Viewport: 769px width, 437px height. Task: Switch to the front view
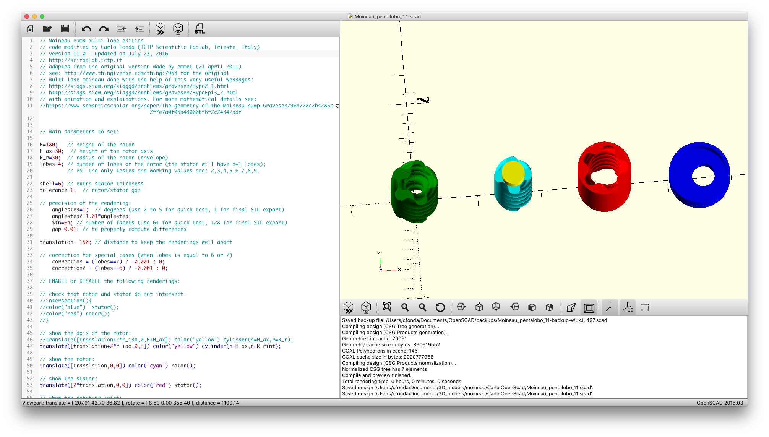point(532,307)
